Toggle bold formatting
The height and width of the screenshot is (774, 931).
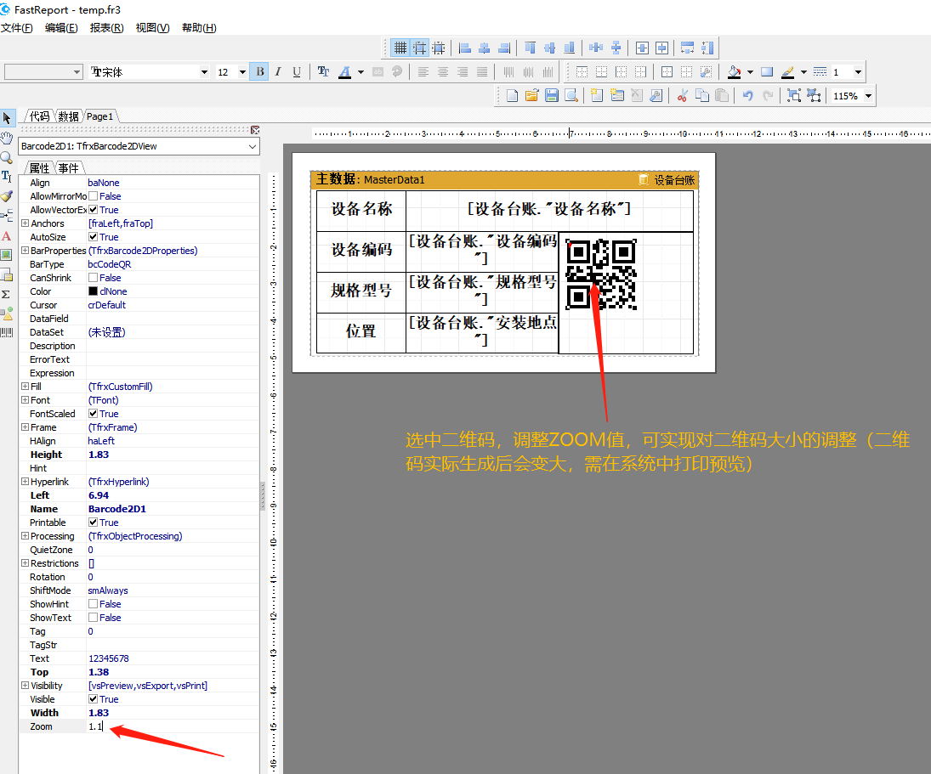(x=260, y=71)
